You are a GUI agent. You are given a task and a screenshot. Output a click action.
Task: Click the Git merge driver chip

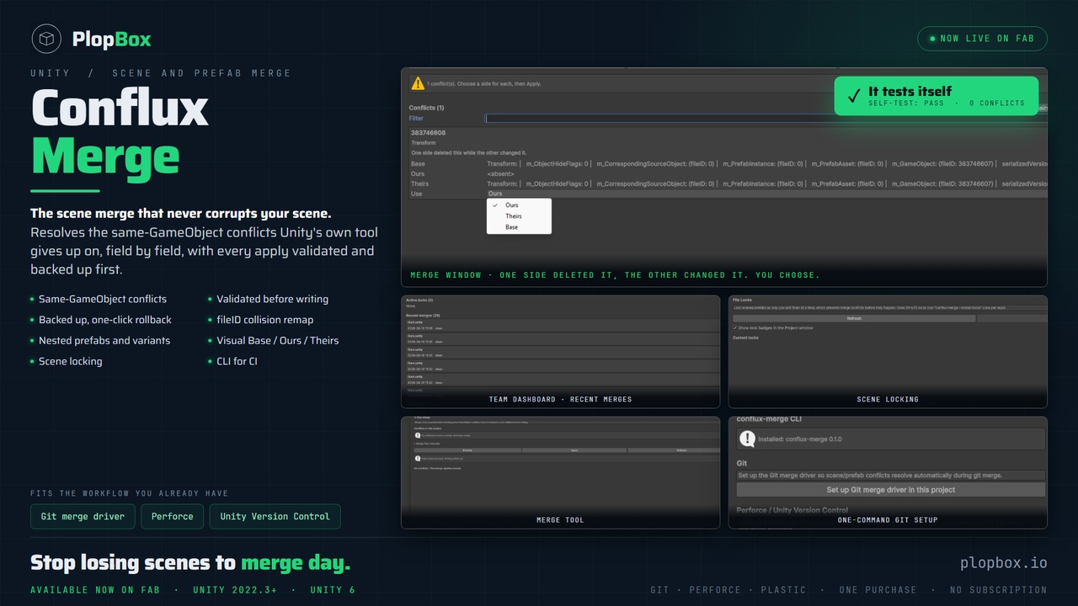click(83, 517)
